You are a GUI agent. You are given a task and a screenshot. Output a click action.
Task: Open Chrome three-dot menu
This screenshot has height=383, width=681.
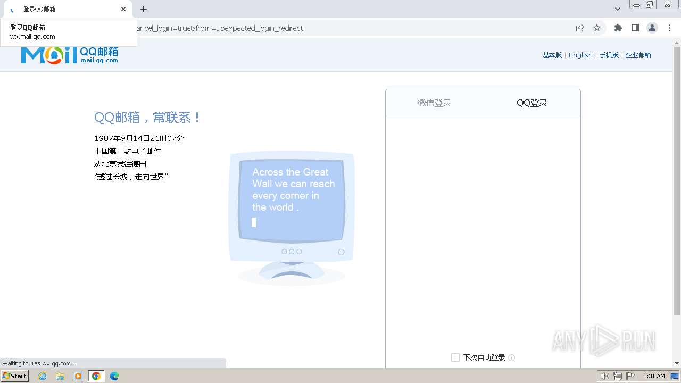pyautogui.click(x=669, y=28)
